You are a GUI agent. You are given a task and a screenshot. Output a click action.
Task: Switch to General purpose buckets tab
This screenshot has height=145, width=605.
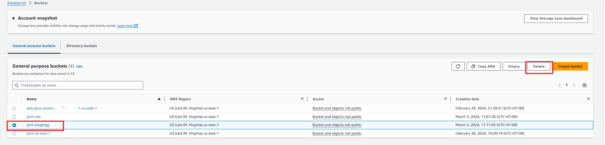pyautogui.click(x=34, y=46)
